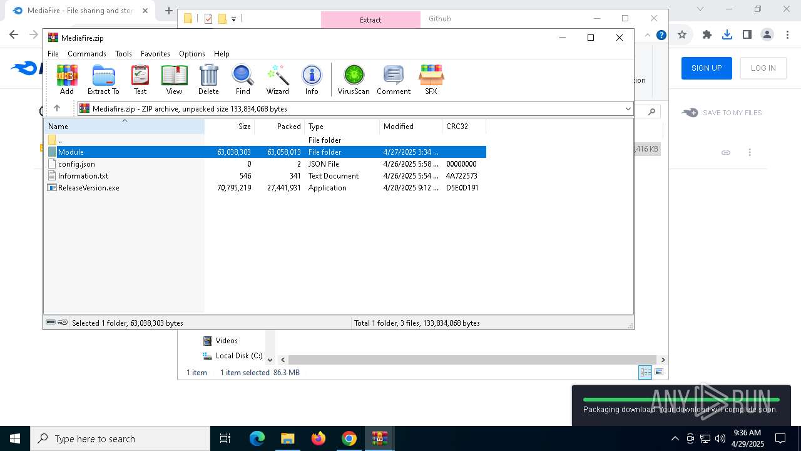Image resolution: width=801 pixels, height=451 pixels.
Task: Open the Tools menu
Action: 123,54
